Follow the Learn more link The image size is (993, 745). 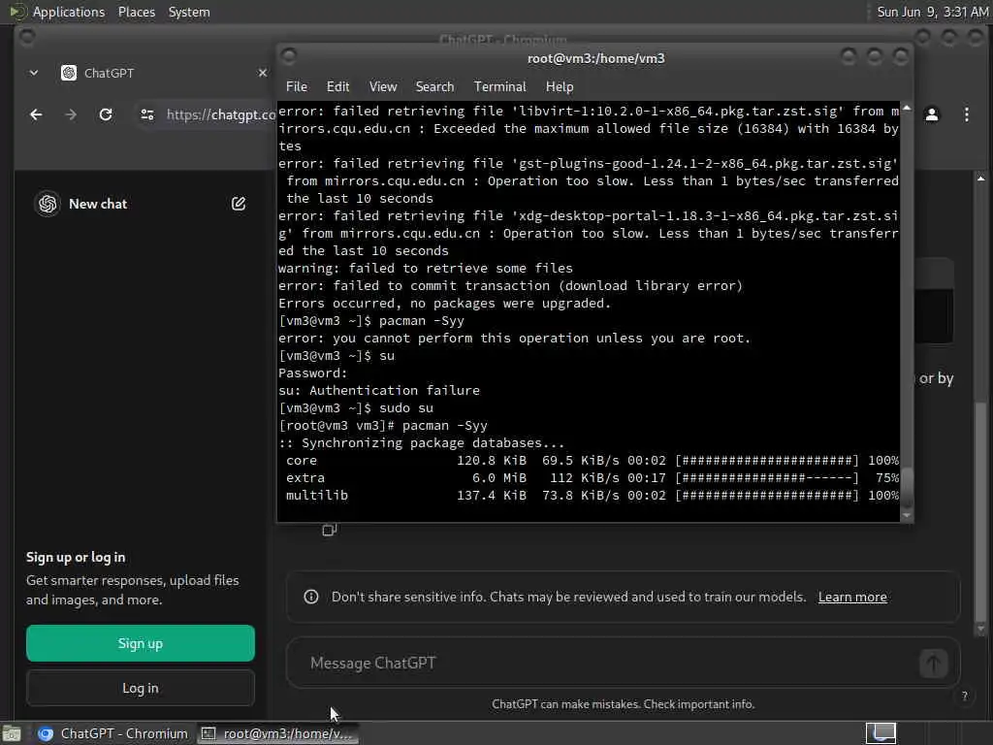point(852,597)
